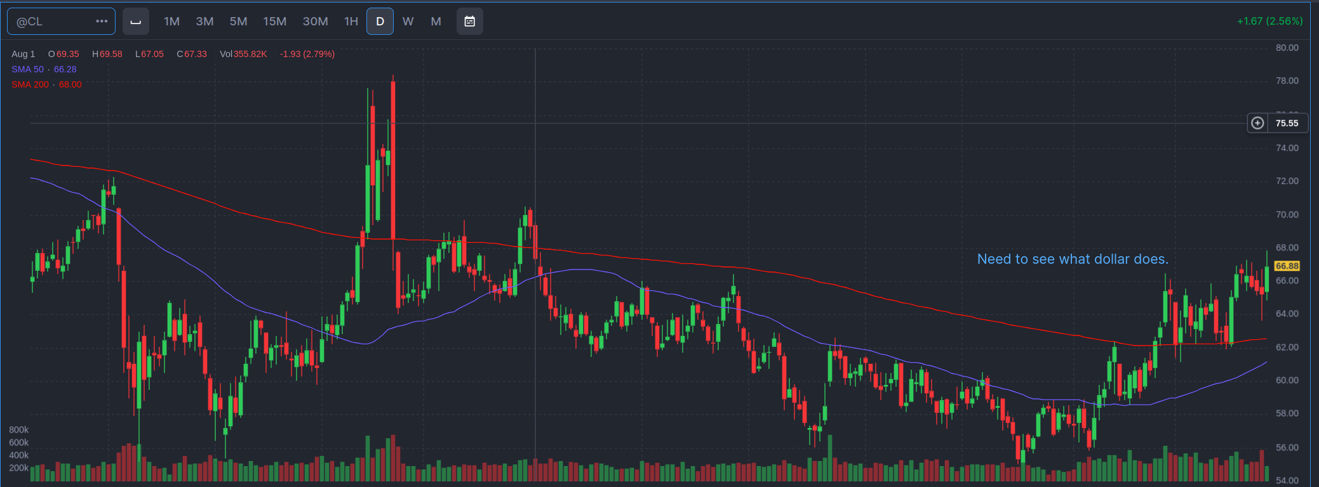Screen dimensions: 1319x487
Task: Select the 'Need to see what dollar does.' annotation
Action: pos(1072,259)
